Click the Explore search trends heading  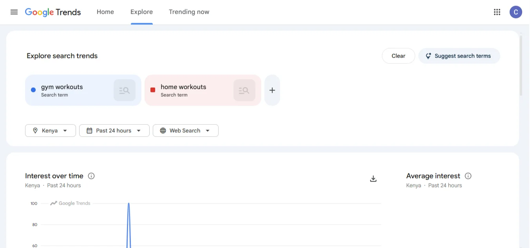tap(62, 56)
